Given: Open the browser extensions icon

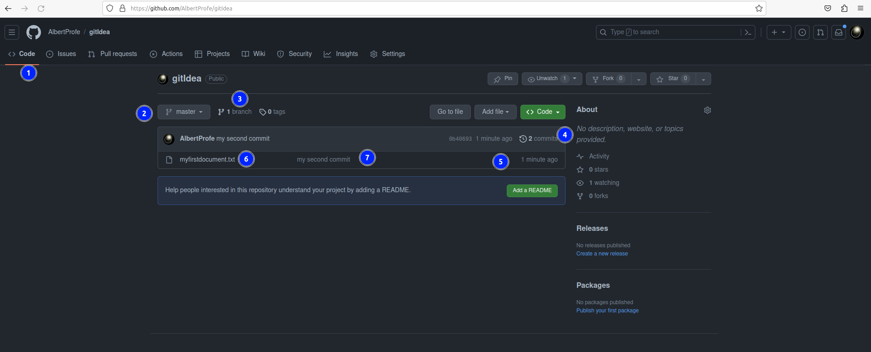Looking at the screenshot, I should point(844,8).
